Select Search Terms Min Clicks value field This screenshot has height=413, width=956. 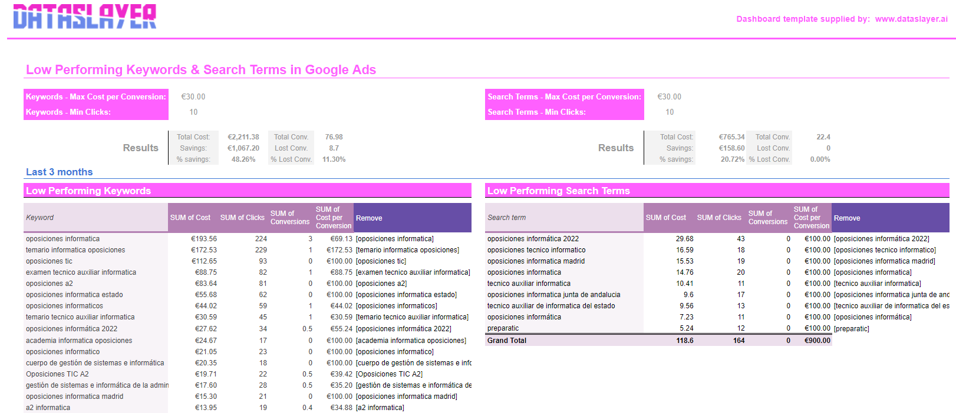click(x=670, y=112)
